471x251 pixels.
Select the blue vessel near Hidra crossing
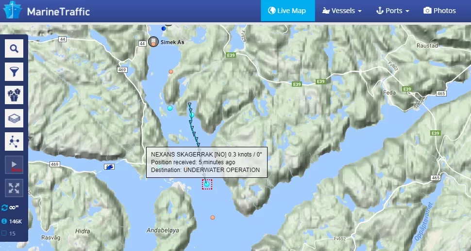tap(110, 167)
